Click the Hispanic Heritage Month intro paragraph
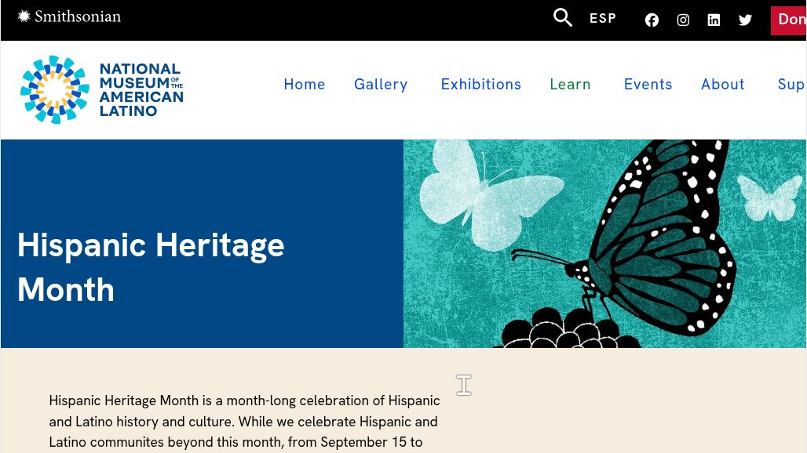Viewport: 807px width, 453px height. click(x=244, y=422)
